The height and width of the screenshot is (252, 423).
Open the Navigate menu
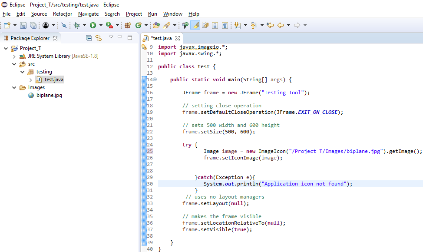click(x=88, y=14)
